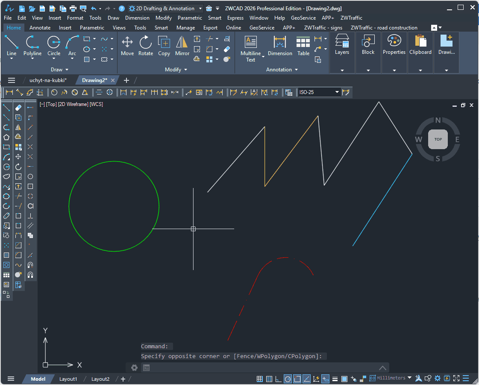Expand the Millimeters units dropdown
This screenshot has height=385, width=479.
(x=409, y=378)
